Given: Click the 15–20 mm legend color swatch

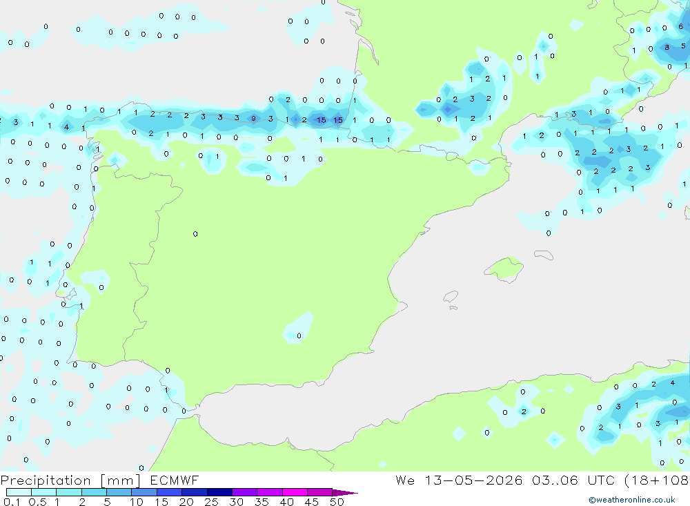Looking at the screenshot, I should tap(169, 492).
